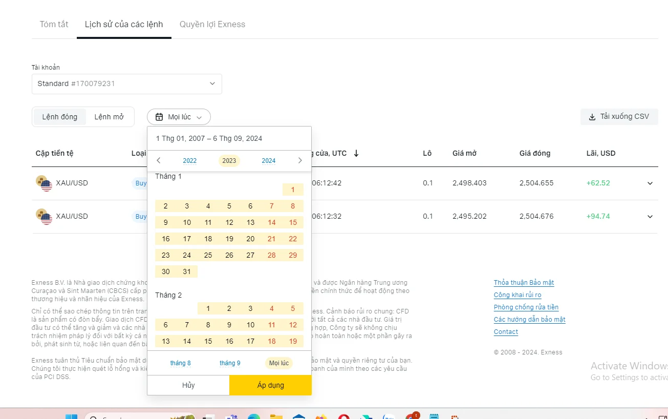
Task: Click the Hủy cancel button
Action: click(188, 385)
